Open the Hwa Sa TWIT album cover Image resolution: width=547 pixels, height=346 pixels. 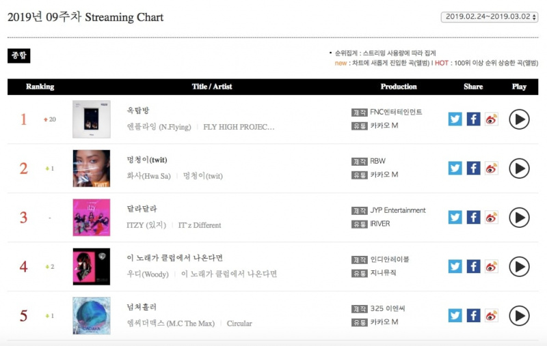click(x=92, y=169)
